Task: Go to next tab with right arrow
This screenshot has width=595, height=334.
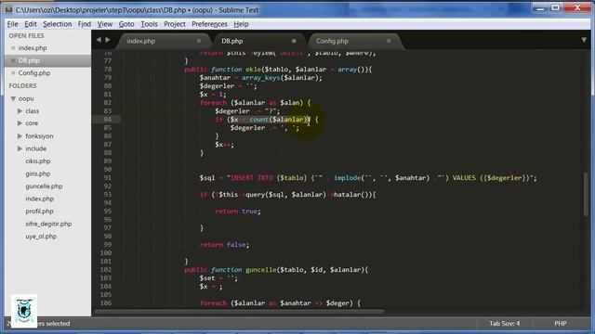Action: (108, 40)
